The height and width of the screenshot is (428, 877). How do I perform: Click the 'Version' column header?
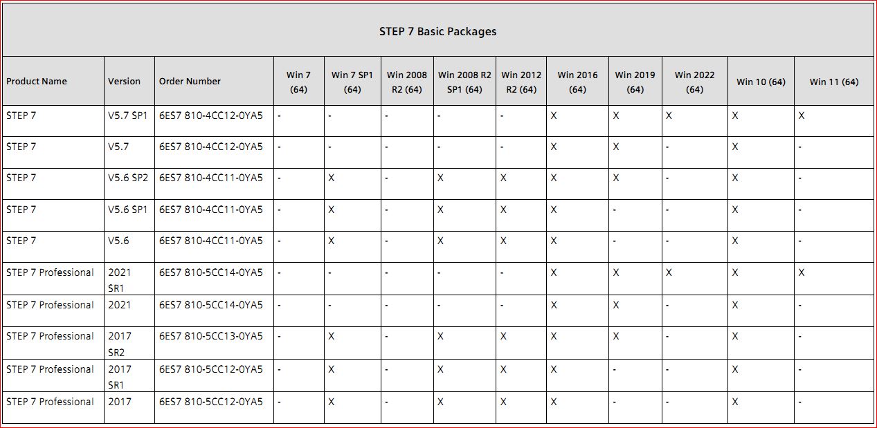click(x=124, y=81)
